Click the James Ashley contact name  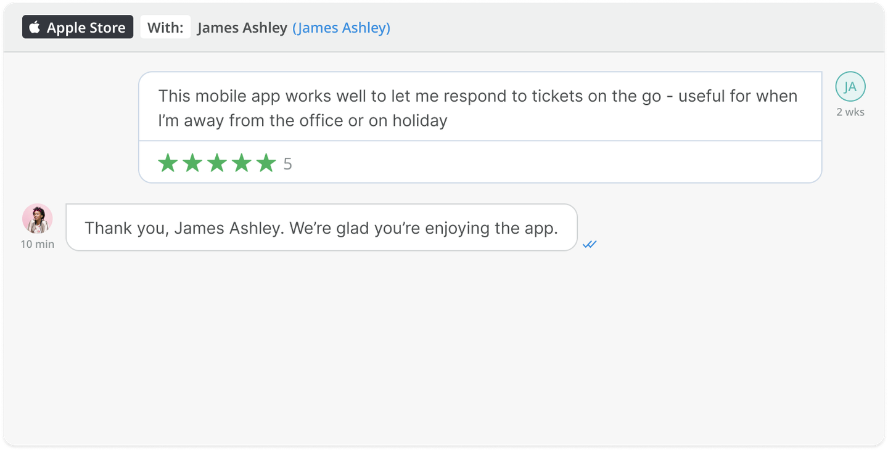pos(242,28)
